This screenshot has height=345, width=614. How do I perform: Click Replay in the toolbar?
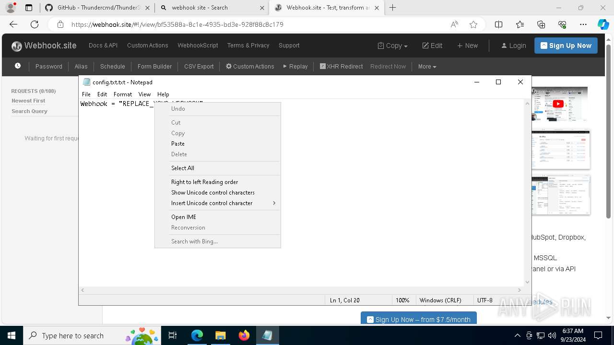(x=295, y=67)
